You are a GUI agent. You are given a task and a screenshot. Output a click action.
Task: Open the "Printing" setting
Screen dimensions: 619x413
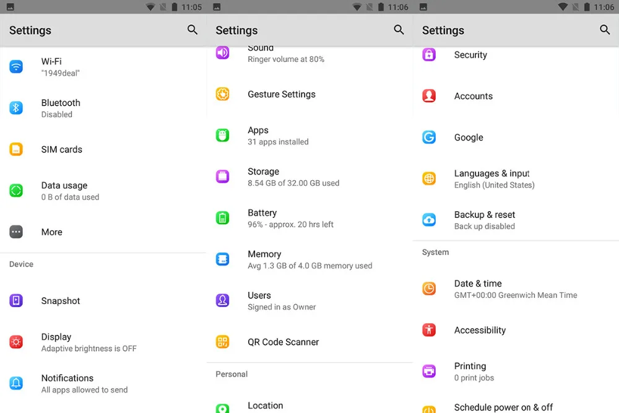(x=516, y=372)
